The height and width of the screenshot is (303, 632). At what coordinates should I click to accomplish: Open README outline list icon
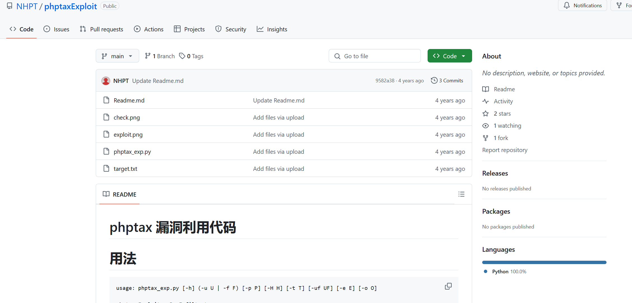click(461, 194)
